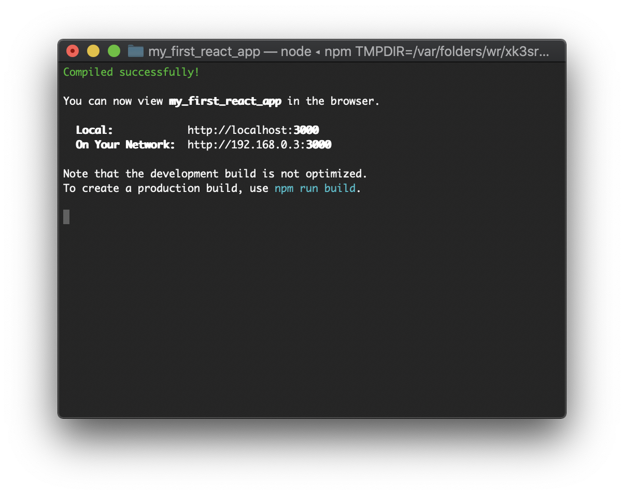Viewport: 624px width, 495px height.
Task: Click the green zoom window button
Action: [114, 51]
